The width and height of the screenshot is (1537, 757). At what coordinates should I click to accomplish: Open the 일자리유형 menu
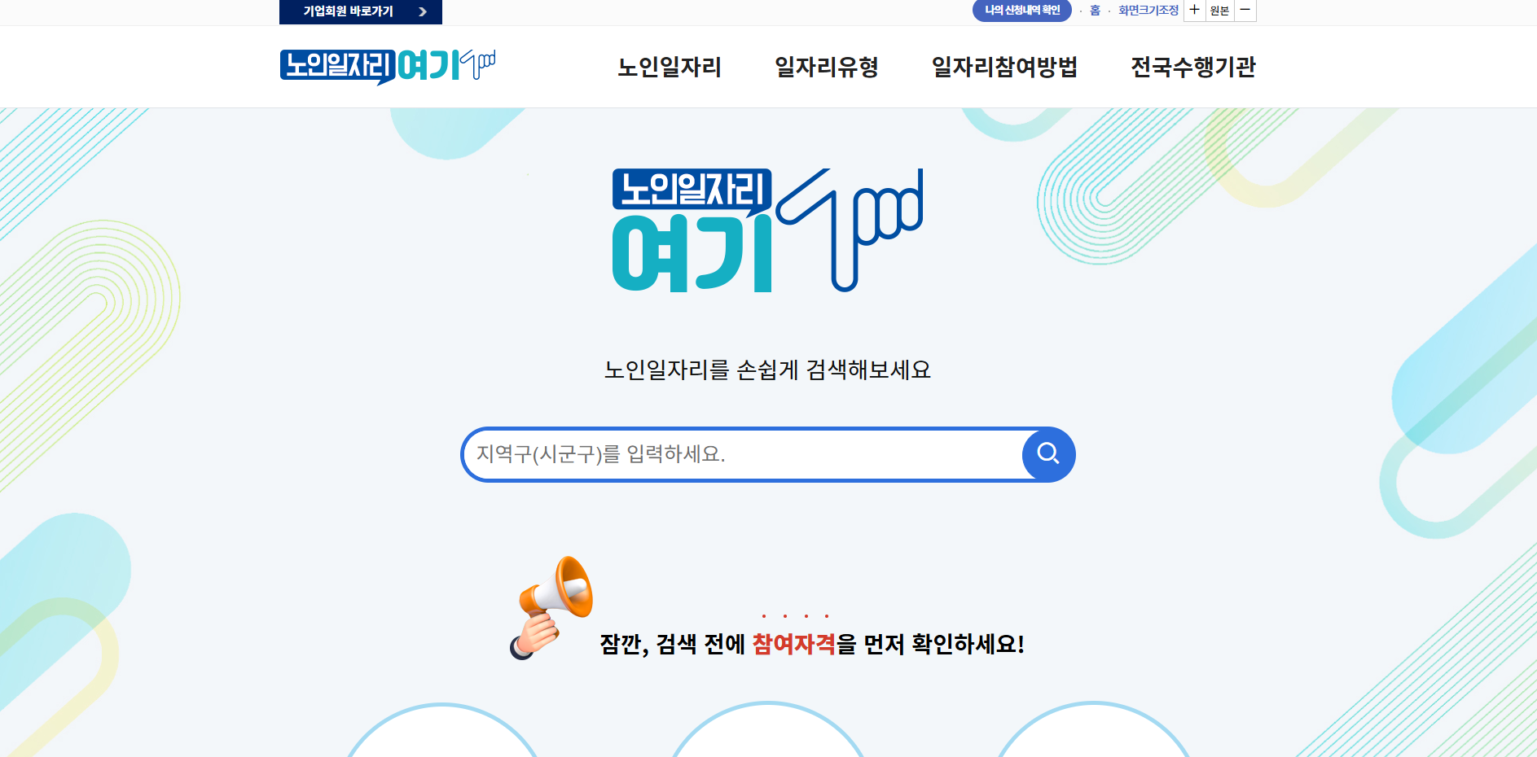[x=827, y=67]
